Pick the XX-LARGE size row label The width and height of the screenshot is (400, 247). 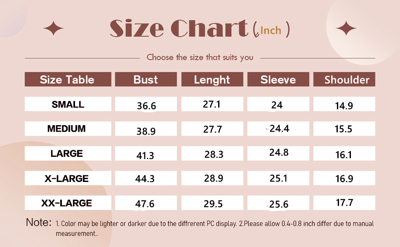tap(67, 203)
